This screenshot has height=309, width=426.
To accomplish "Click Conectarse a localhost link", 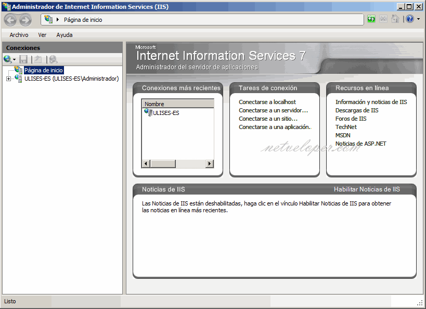I will 267,102.
